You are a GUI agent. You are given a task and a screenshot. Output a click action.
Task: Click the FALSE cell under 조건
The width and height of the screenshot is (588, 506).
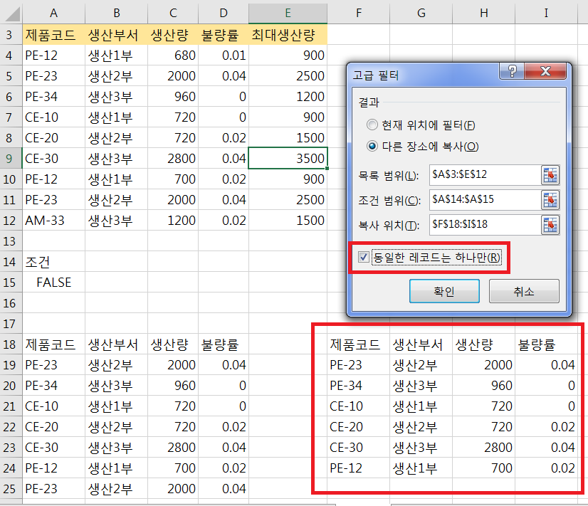pyautogui.click(x=53, y=283)
